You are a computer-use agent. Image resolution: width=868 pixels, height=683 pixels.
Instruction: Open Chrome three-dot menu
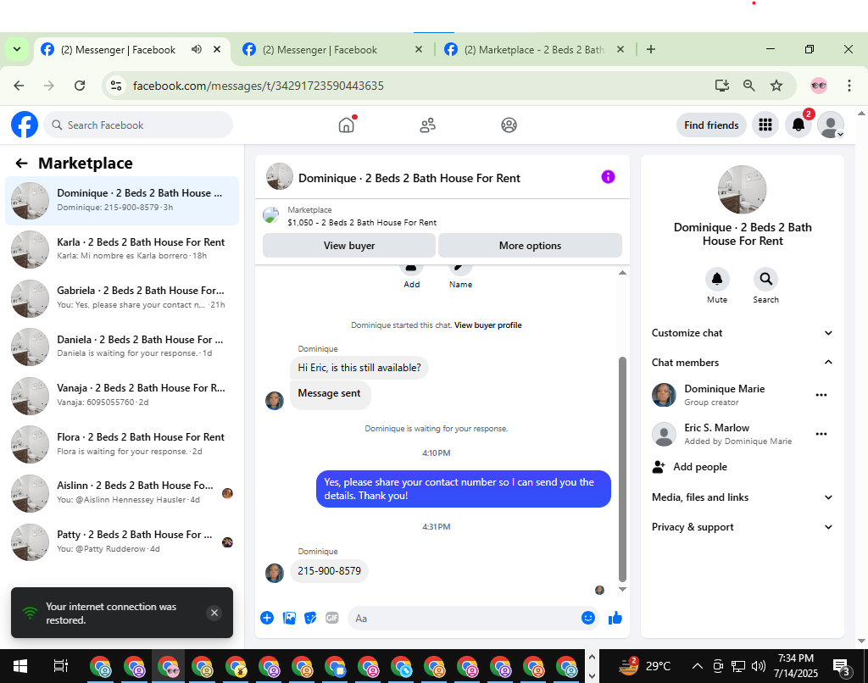point(849,86)
